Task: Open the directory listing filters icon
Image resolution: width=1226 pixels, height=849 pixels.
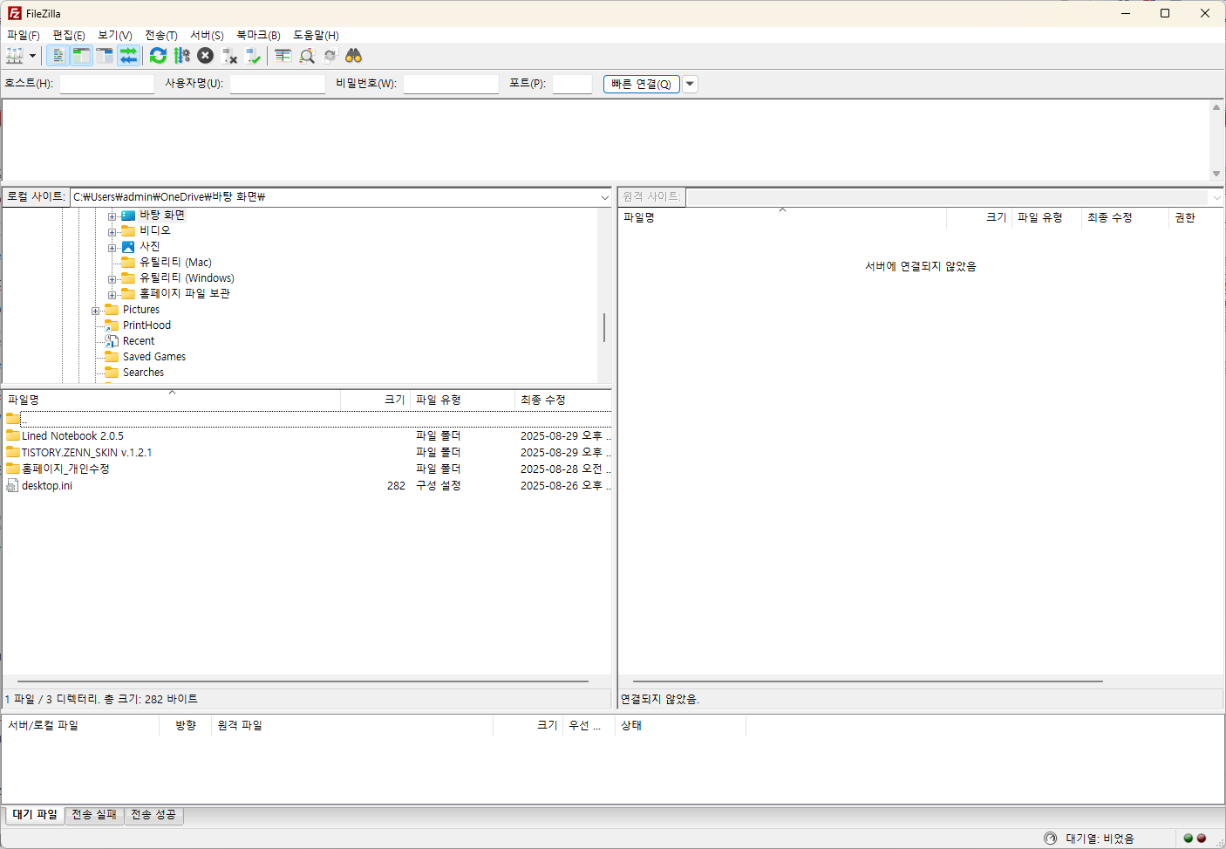Action: coord(283,56)
